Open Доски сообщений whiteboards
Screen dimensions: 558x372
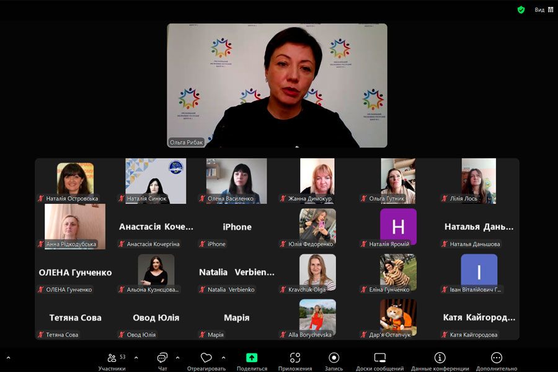(x=380, y=358)
